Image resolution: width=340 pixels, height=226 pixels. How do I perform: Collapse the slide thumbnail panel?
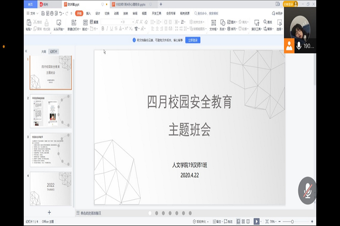(26, 51)
